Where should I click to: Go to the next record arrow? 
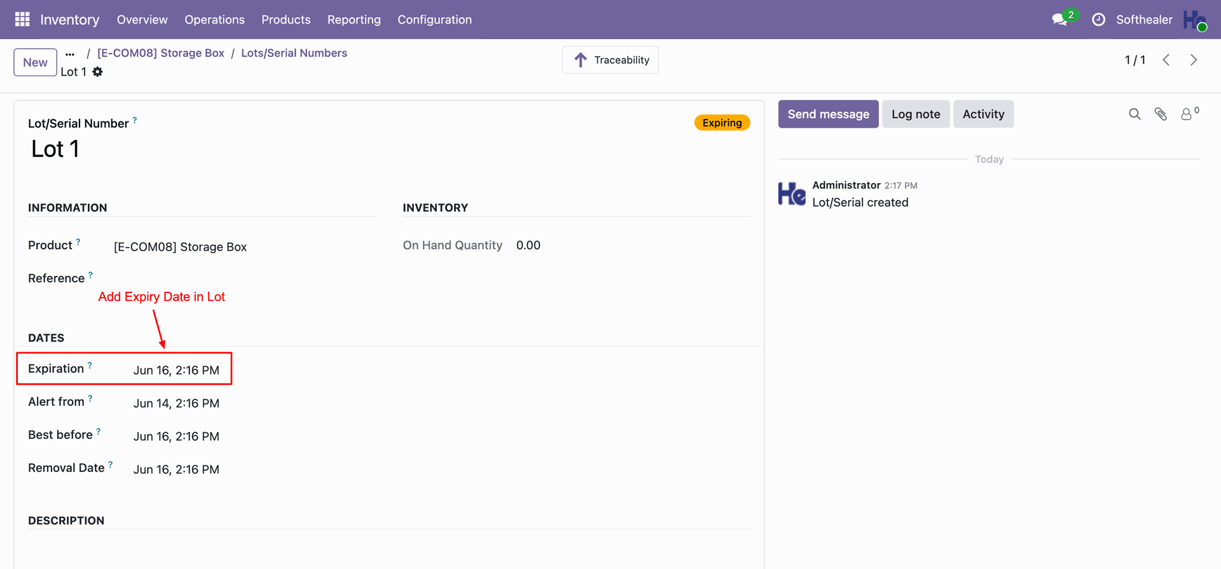(1194, 60)
